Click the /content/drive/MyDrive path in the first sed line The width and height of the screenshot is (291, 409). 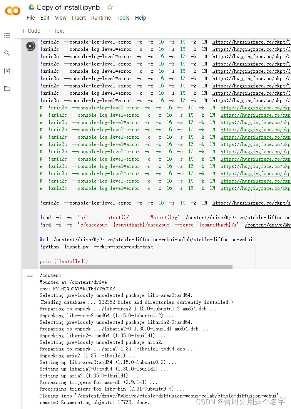point(238,218)
